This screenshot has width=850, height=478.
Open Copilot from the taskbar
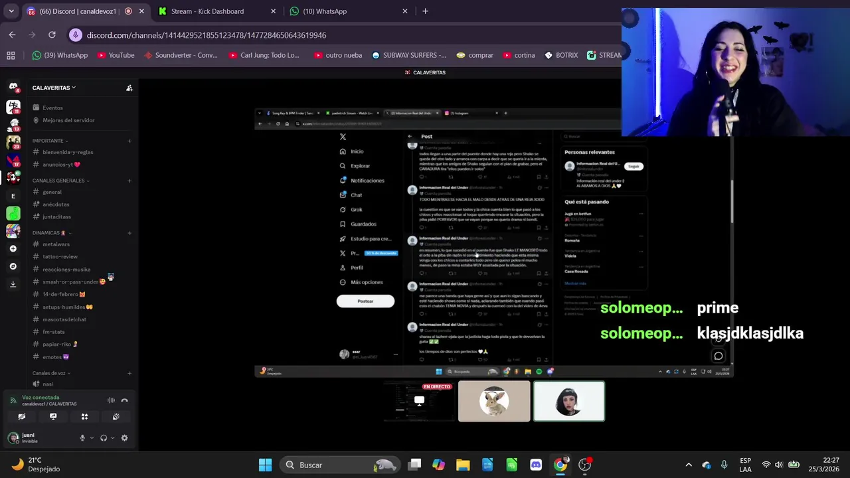click(438, 465)
